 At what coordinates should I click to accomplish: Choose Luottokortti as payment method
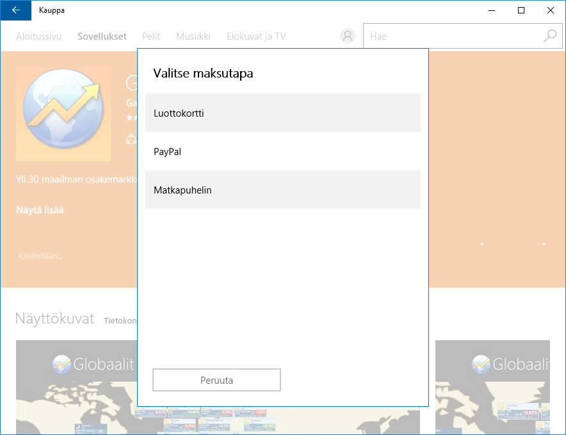(282, 113)
